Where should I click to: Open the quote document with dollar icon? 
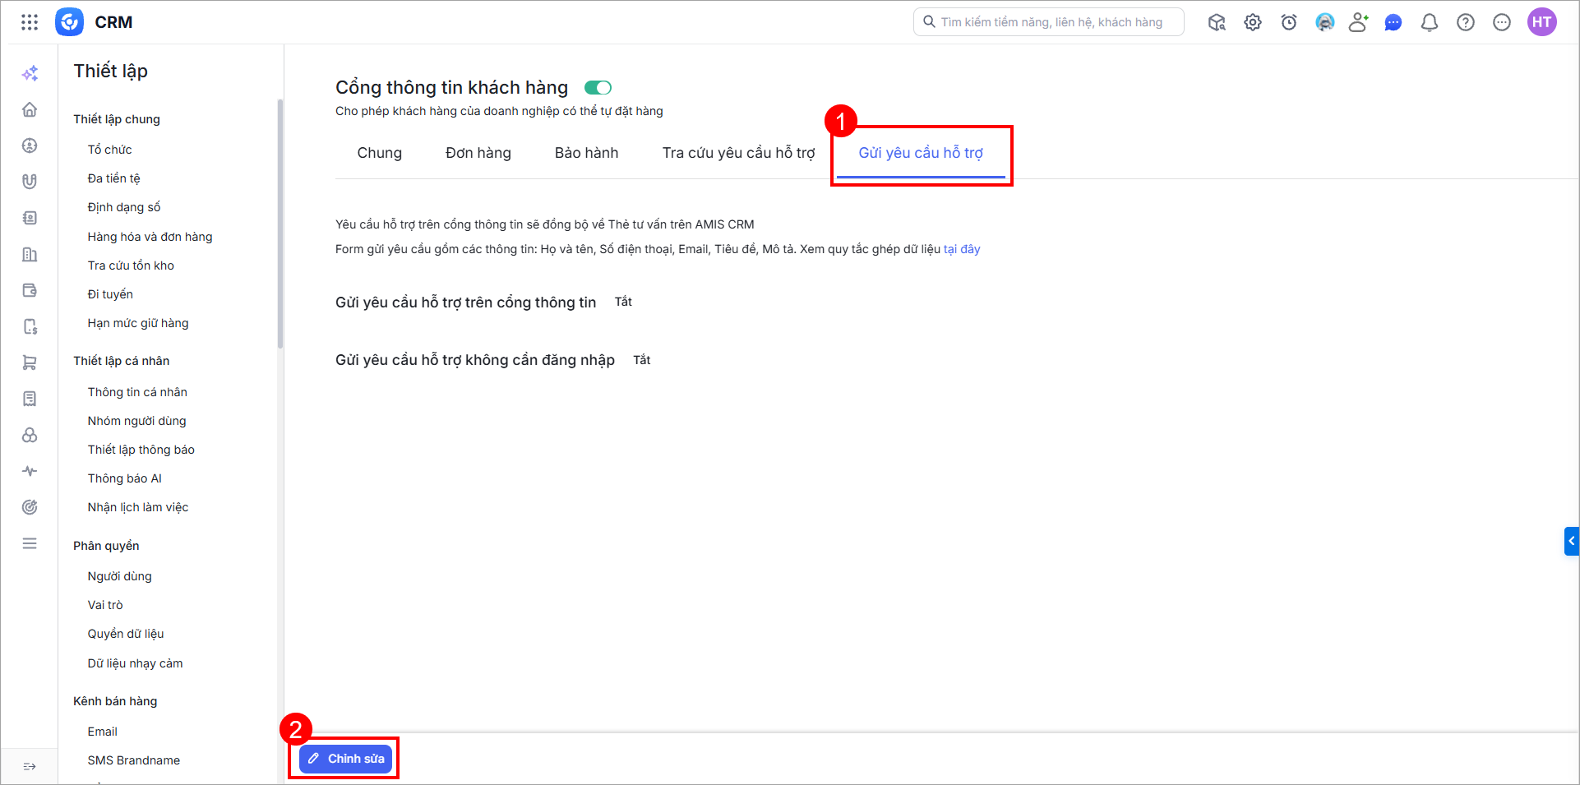[x=30, y=326]
